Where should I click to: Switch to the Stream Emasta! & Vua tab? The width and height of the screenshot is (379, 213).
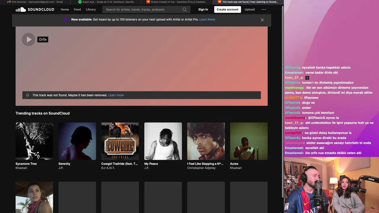pyautogui.click(x=177, y=2)
